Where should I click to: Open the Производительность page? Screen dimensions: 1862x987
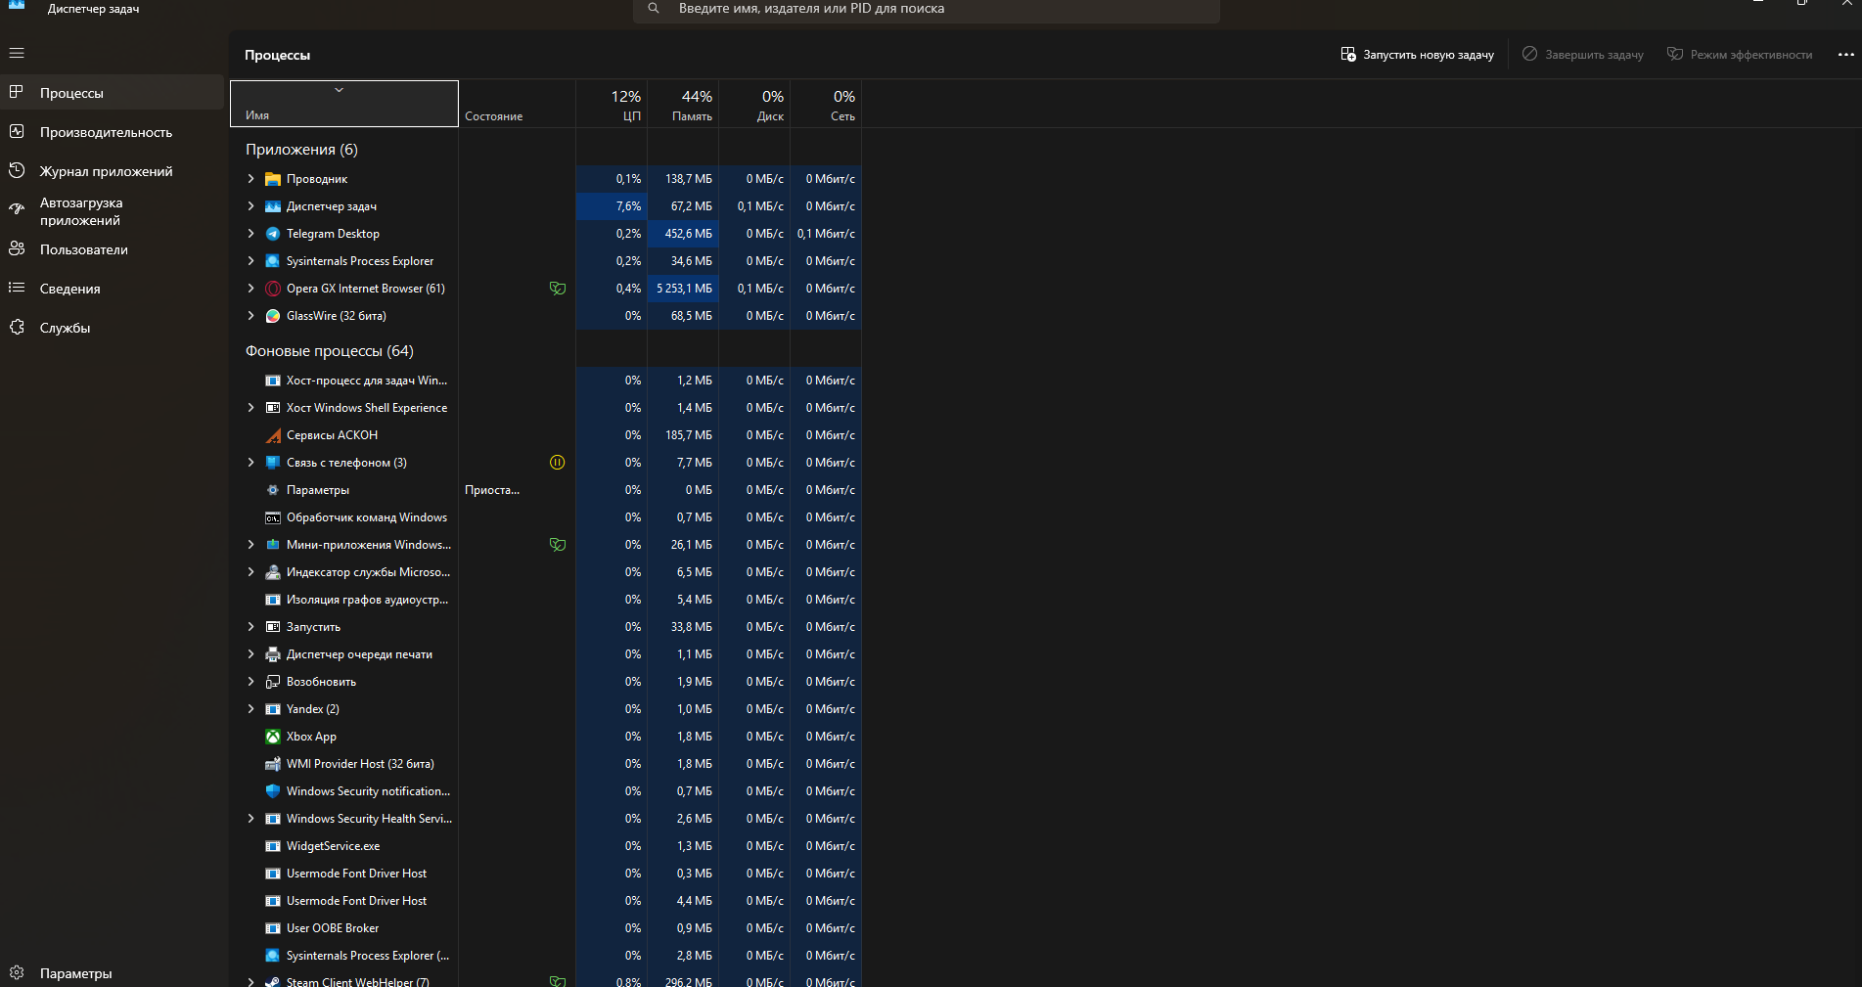[x=106, y=132]
